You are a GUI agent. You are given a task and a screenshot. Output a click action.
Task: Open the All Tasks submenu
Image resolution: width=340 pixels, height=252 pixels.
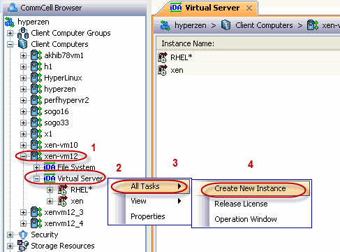[x=149, y=186]
